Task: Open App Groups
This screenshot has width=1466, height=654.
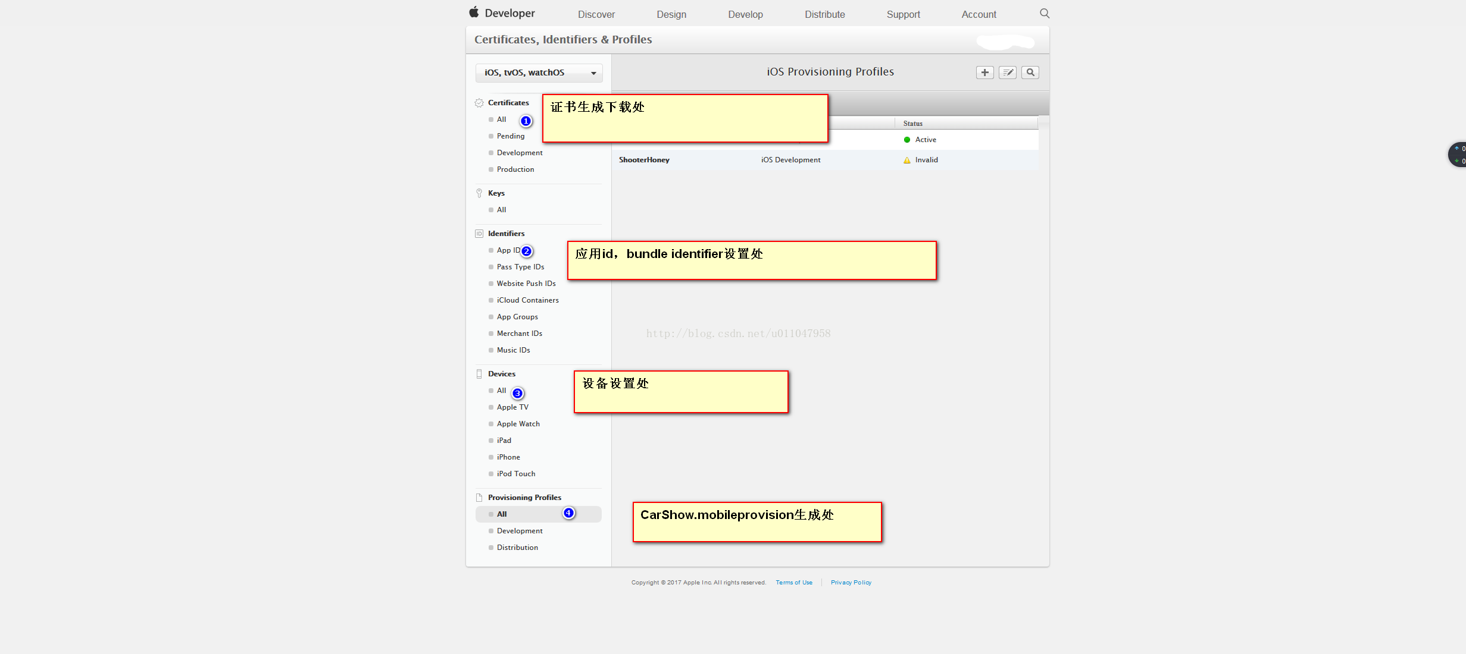Action: (517, 317)
